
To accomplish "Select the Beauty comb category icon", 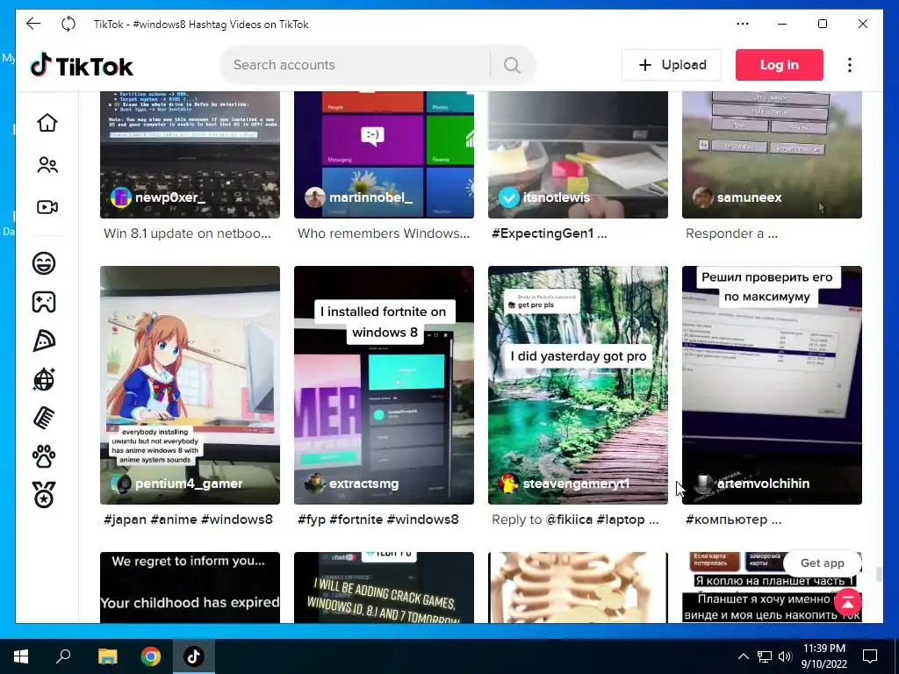I will (44, 418).
